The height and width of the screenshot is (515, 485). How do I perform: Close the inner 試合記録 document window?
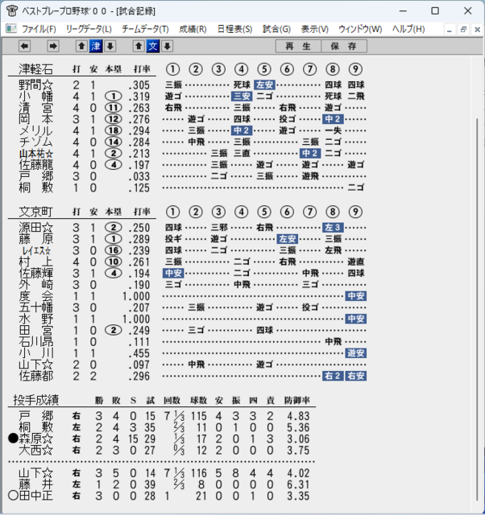tap(478, 30)
